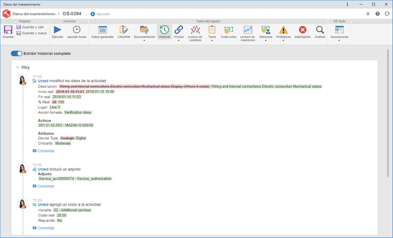Click the Fin real 2019-01-15 11:03 value
The width and height of the screenshot is (393, 238).
point(67,97)
